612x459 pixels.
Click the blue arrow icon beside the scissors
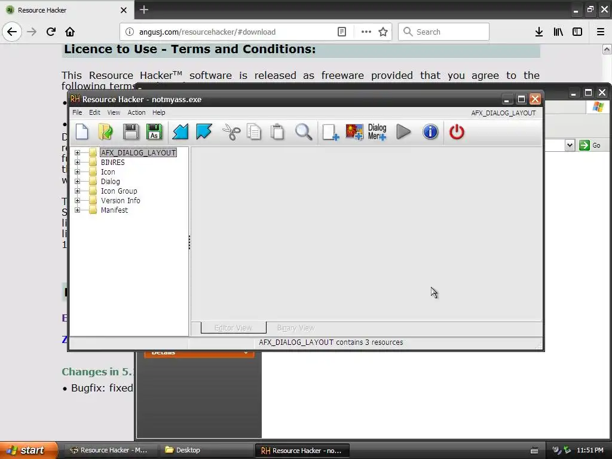(x=204, y=131)
